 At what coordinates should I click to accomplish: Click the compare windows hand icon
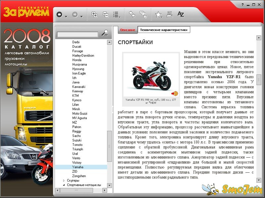143,15
